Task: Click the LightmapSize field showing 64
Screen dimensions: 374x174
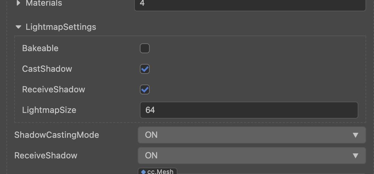Action: pos(249,110)
